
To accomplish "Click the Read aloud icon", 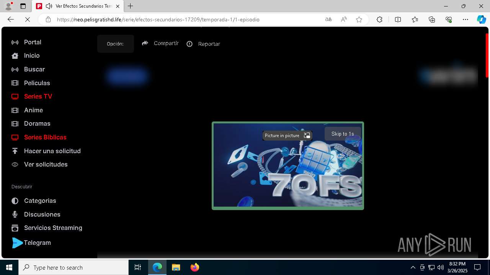I will (x=344, y=19).
